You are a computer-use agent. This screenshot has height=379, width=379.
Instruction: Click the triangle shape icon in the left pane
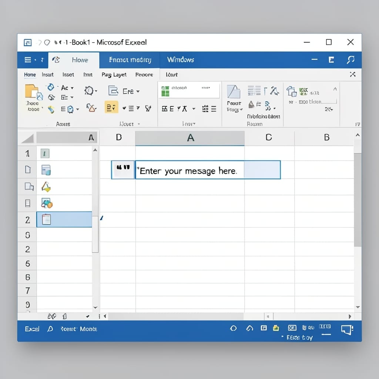click(46, 187)
